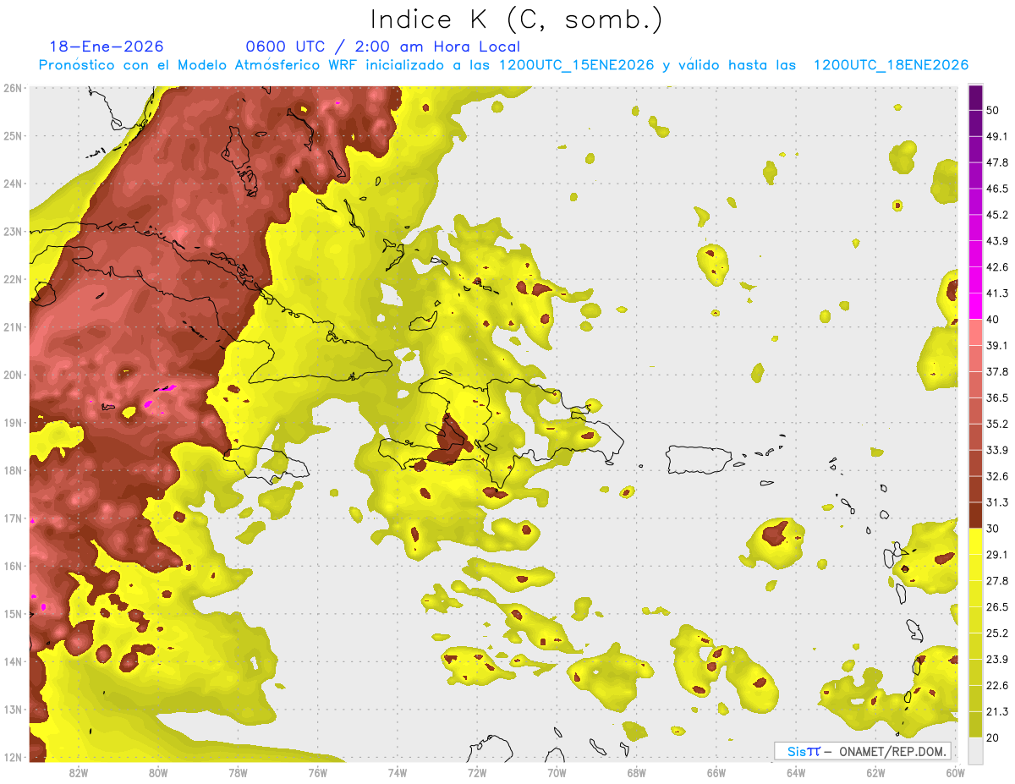Click the longitude axis label '60W'

click(x=955, y=772)
